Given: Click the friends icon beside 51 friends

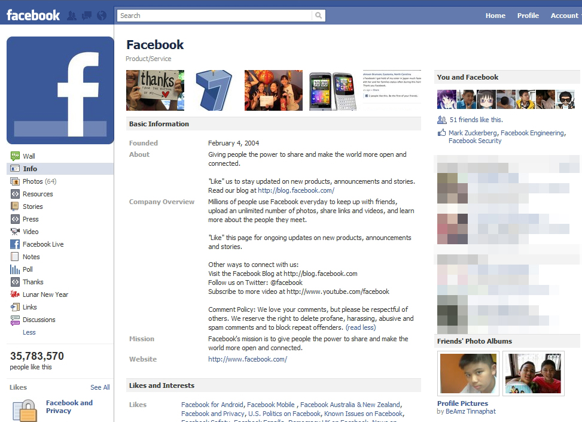Looking at the screenshot, I should 441,120.
